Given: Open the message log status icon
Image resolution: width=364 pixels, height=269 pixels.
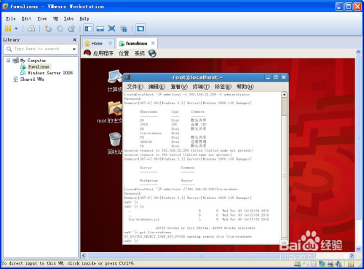Looking at the screenshot, I should (x=351, y=264).
